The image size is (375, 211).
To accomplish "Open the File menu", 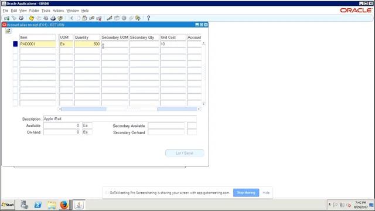I will point(5,11).
